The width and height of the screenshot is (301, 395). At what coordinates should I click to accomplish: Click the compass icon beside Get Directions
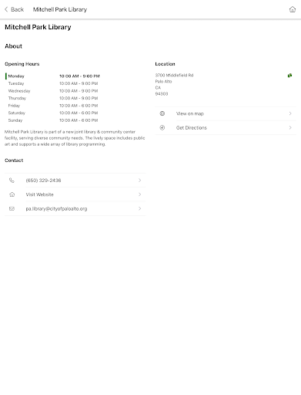[162, 127]
